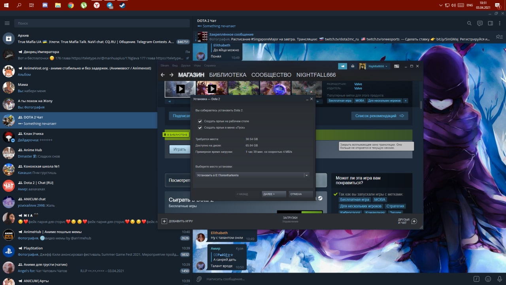Show hidden system tray icons
This screenshot has width=506, height=285.
441,5
